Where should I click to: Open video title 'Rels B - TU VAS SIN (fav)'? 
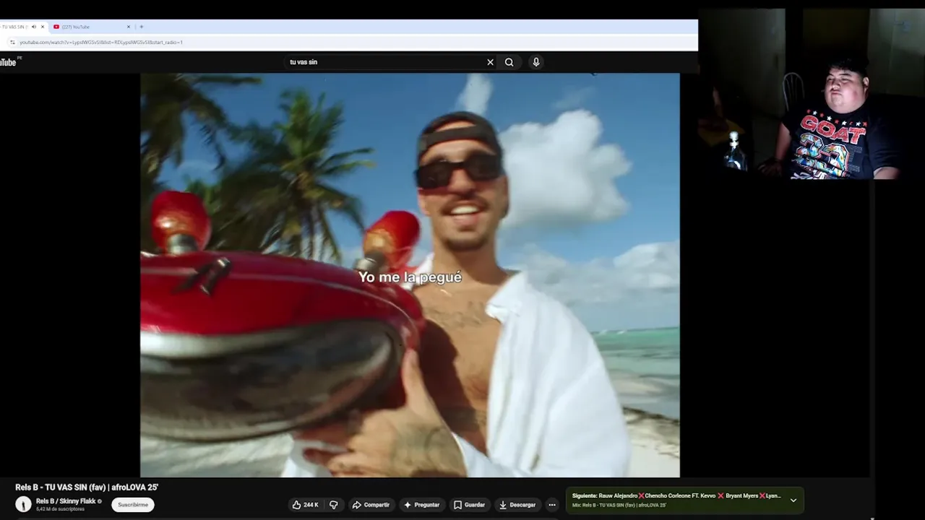point(87,487)
